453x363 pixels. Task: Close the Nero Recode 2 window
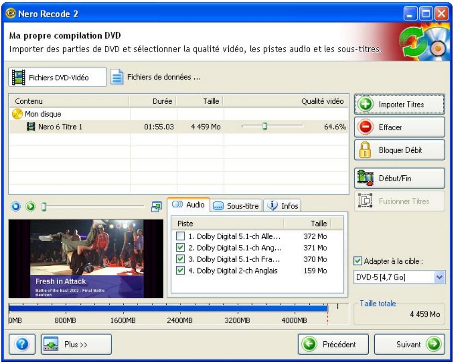pyautogui.click(x=441, y=13)
